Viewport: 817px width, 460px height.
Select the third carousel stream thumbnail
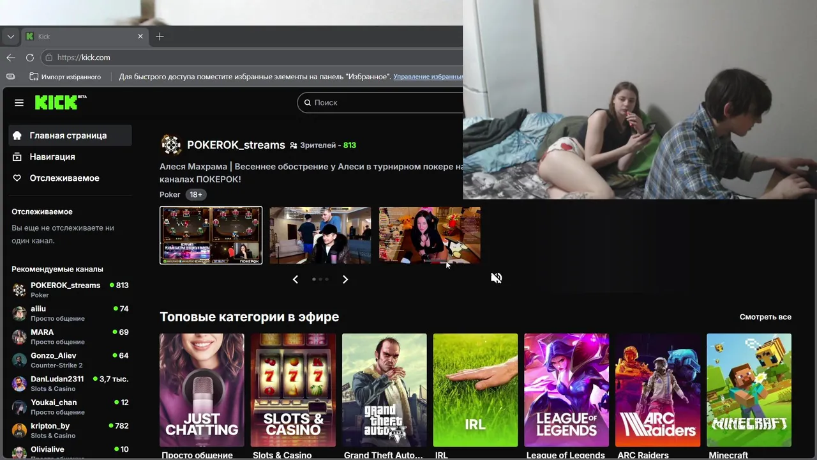pyautogui.click(x=430, y=235)
